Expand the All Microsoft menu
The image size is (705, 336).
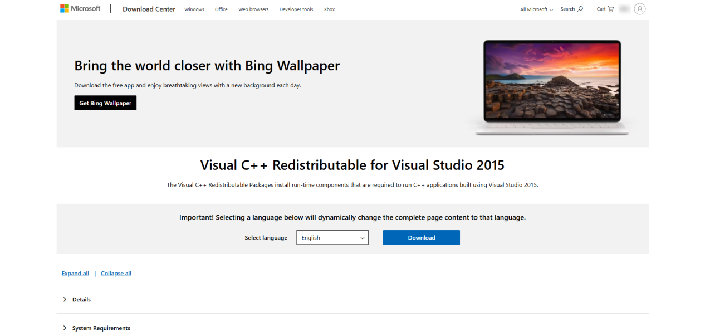pyautogui.click(x=536, y=9)
